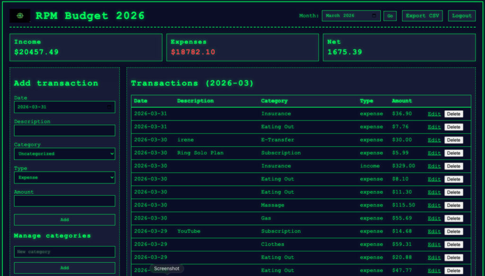
Task: Expand the Category dropdown showing Uncategorized
Action: tap(64, 154)
